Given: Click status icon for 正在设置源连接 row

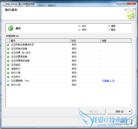Looking at the screenshot, I should (x=8, y=57).
